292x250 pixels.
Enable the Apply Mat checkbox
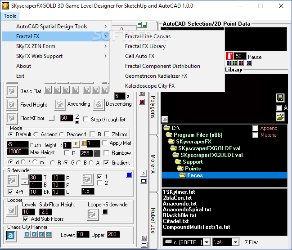click(x=104, y=143)
